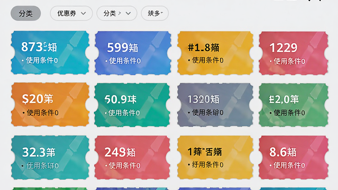Screen dimensions: 338x190
Task: Show 使用条件0 on the 50.9 coupon
Action: coord(124,113)
